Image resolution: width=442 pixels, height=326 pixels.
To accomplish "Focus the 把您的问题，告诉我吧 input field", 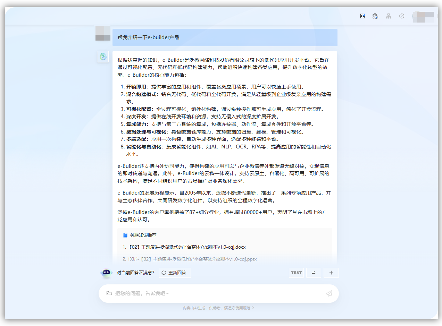I will (x=218, y=293).
